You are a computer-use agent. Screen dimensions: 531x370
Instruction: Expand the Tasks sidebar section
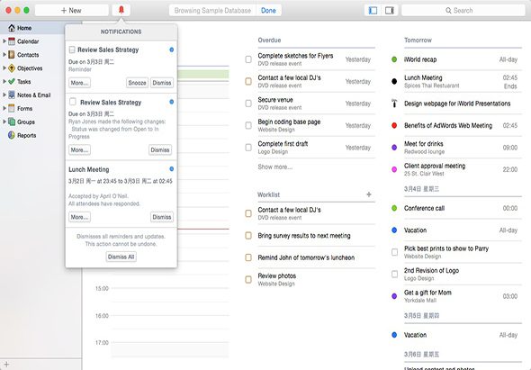(4, 81)
